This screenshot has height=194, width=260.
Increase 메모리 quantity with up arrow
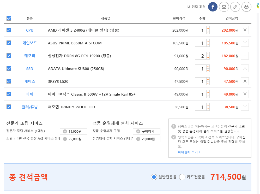(x=208, y=54)
